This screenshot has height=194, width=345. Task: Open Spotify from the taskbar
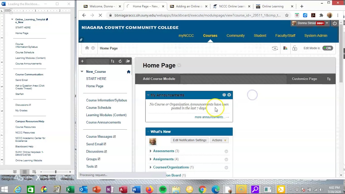click(x=163, y=190)
